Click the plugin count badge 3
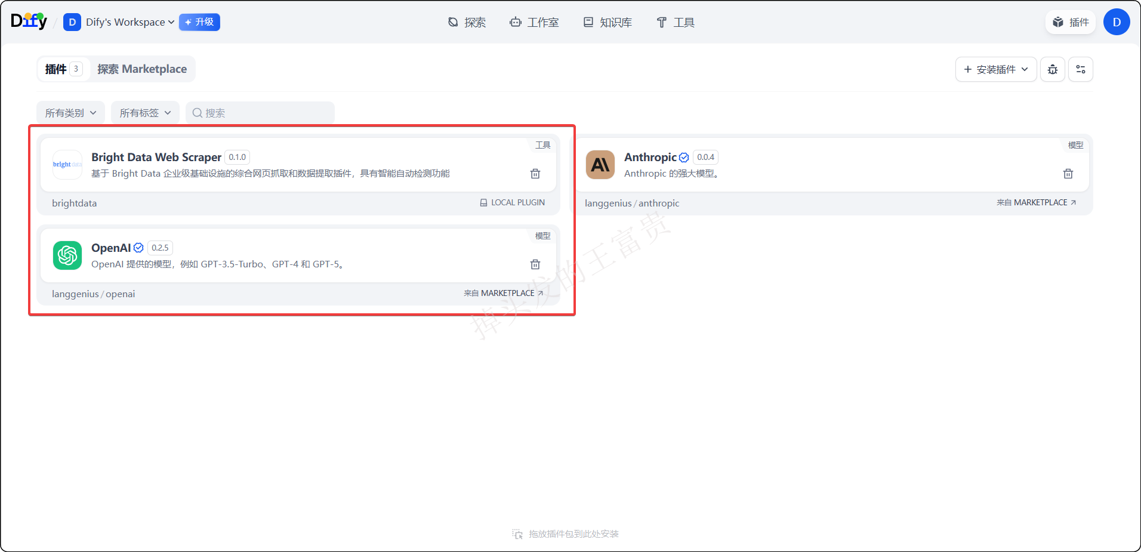This screenshot has width=1141, height=552. tap(76, 69)
